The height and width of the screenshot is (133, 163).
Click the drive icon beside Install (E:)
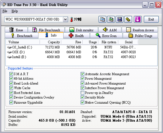9,57
